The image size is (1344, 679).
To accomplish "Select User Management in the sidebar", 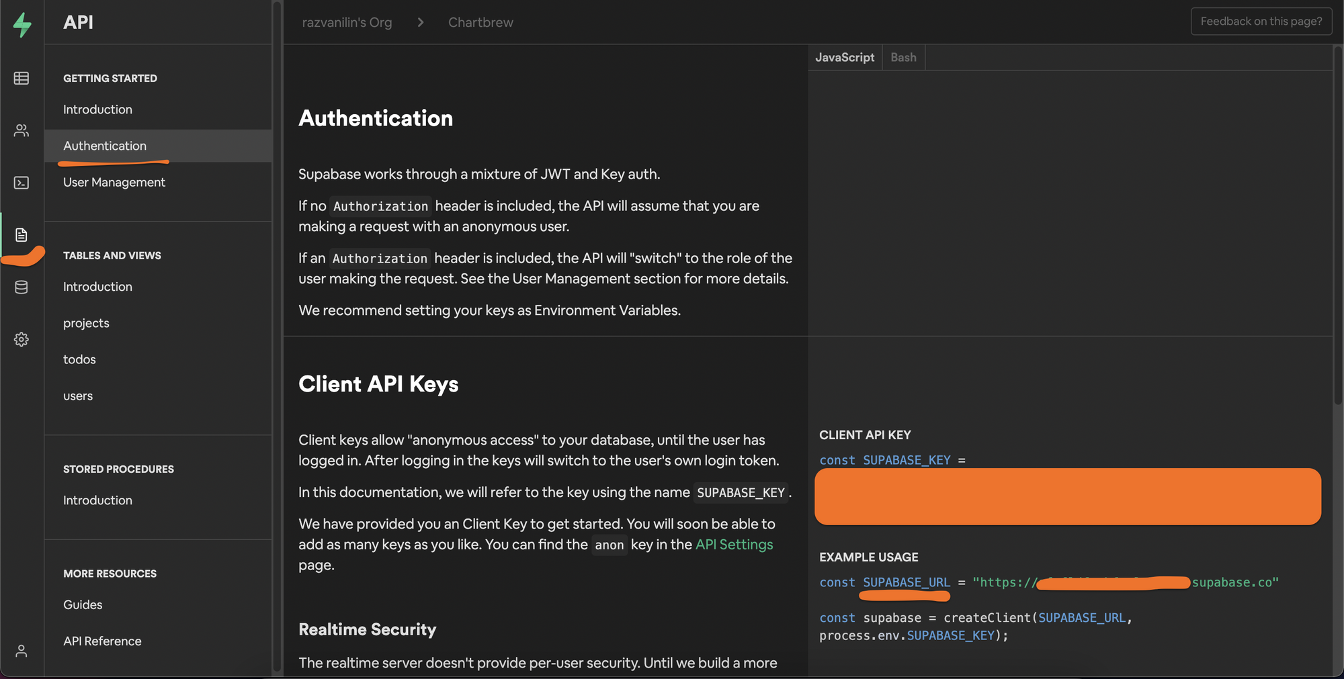I will (x=114, y=182).
